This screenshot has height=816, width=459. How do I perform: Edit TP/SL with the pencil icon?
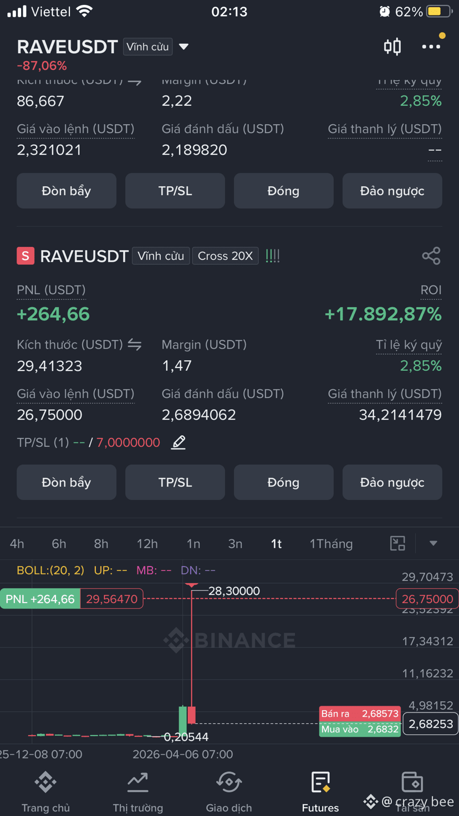[x=178, y=442]
